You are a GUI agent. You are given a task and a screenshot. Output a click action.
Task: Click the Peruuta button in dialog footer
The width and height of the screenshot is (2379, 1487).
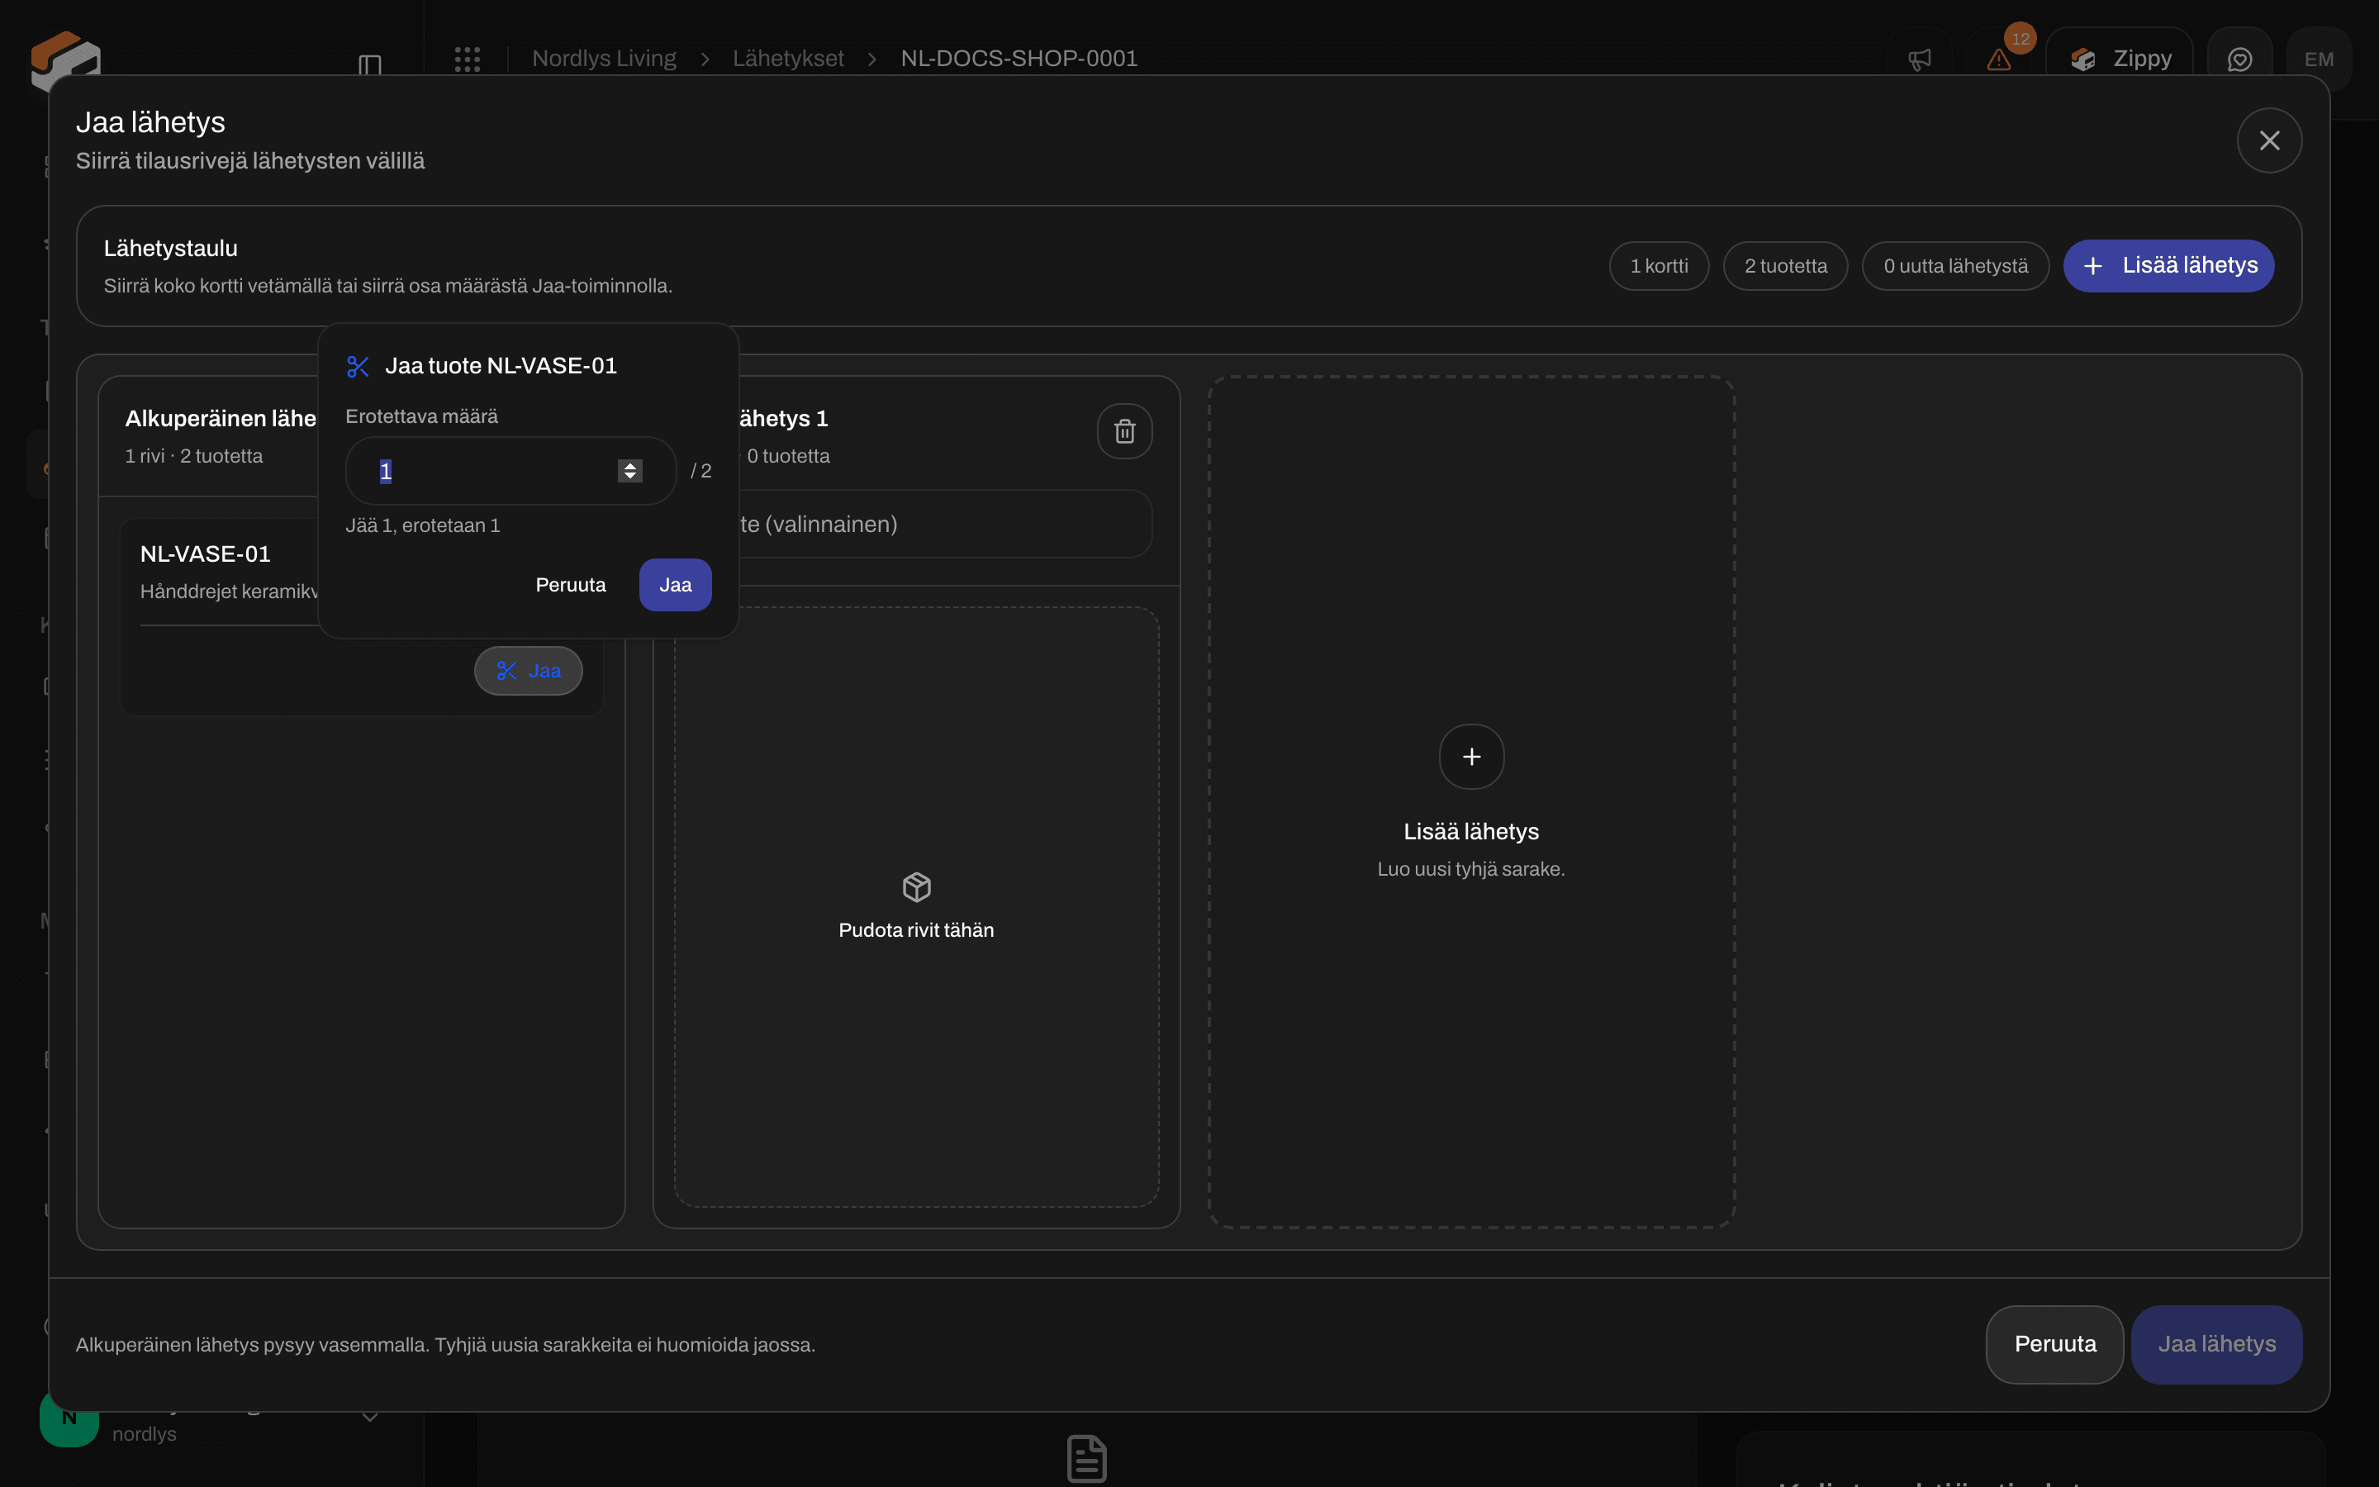pyautogui.click(x=2054, y=1344)
